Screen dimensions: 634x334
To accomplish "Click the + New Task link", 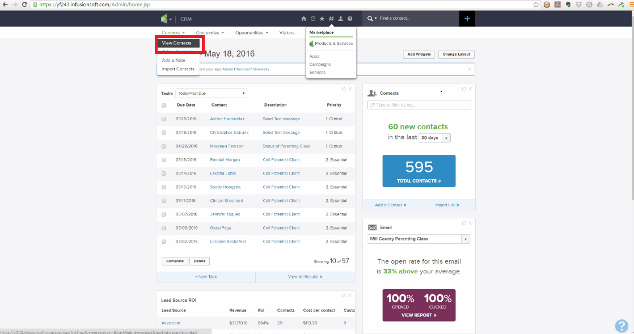I will pyautogui.click(x=206, y=277).
